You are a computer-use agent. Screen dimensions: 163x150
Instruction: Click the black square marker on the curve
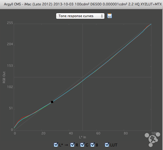[52, 102]
